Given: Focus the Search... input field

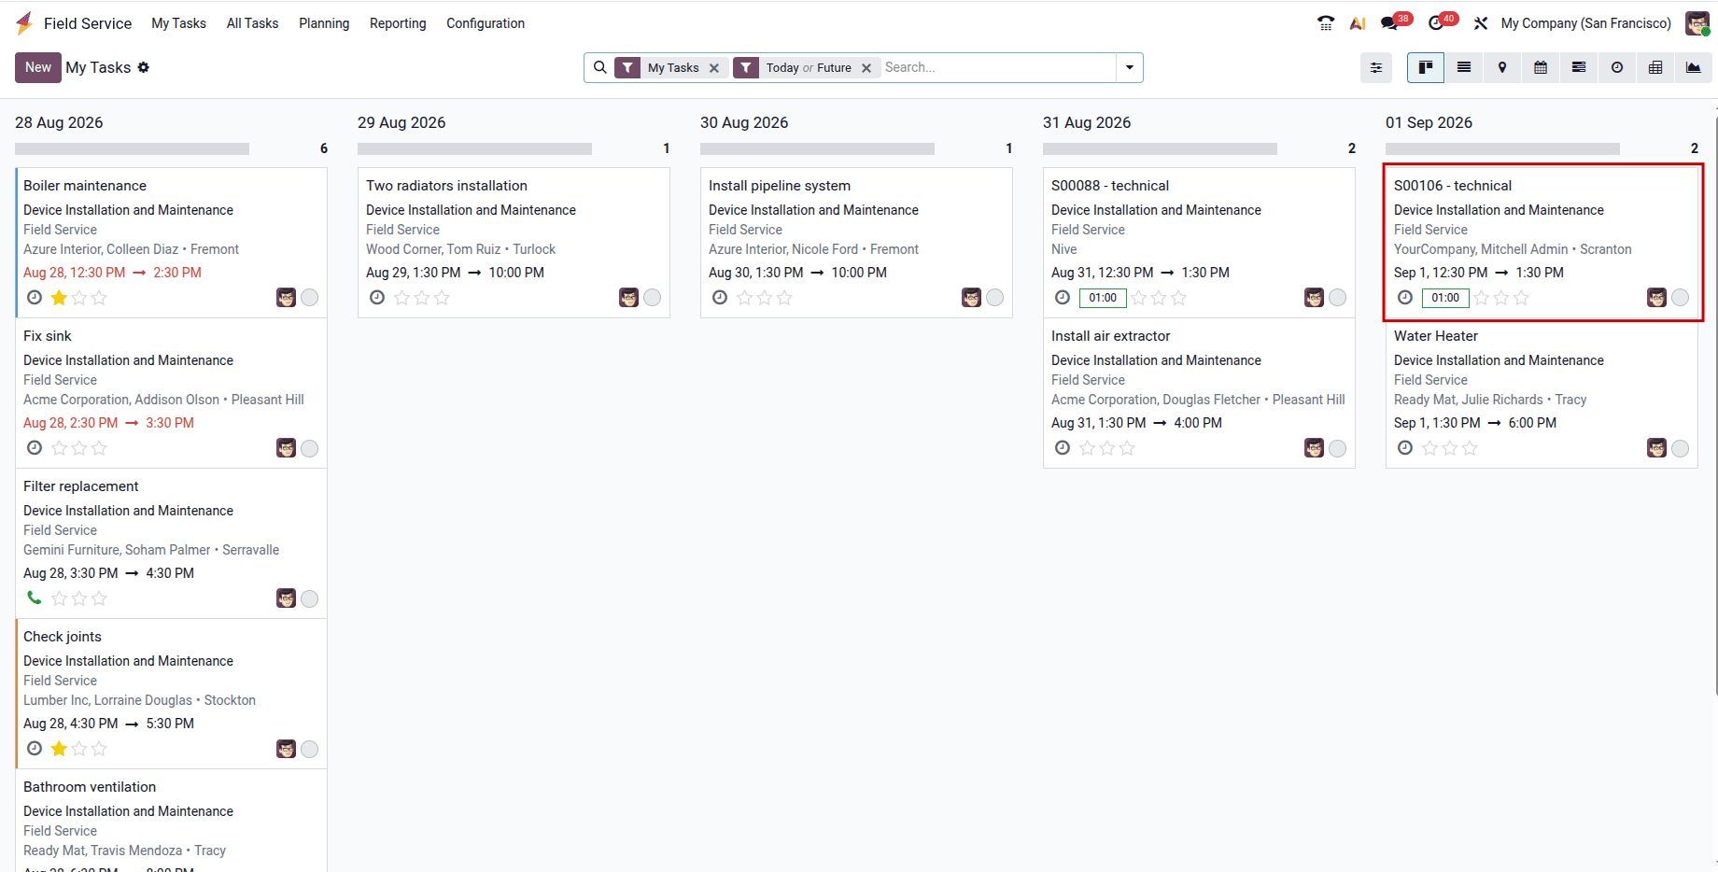Looking at the screenshot, I should [998, 67].
